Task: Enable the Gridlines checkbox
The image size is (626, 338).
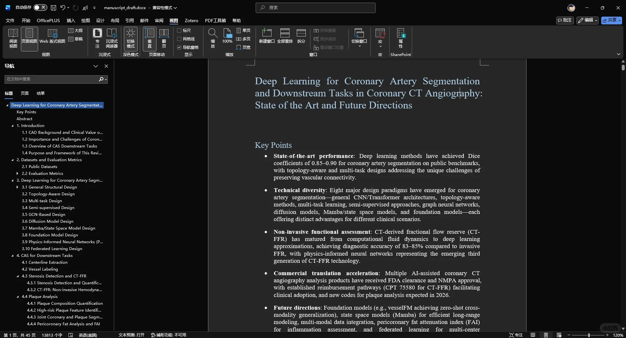Action: pos(179,39)
